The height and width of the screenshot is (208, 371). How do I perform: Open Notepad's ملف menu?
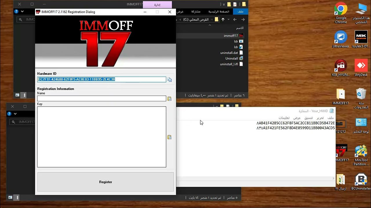331,118
